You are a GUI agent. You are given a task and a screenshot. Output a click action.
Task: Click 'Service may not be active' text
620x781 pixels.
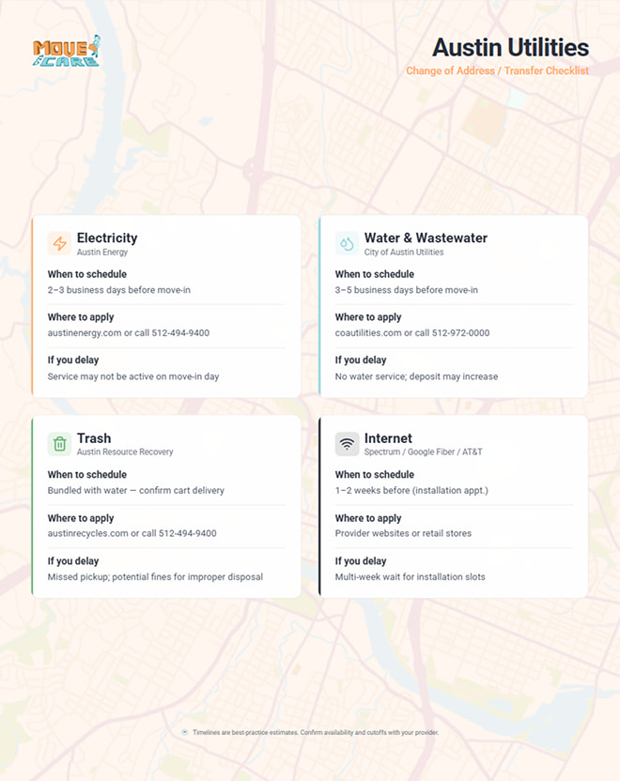point(133,376)
